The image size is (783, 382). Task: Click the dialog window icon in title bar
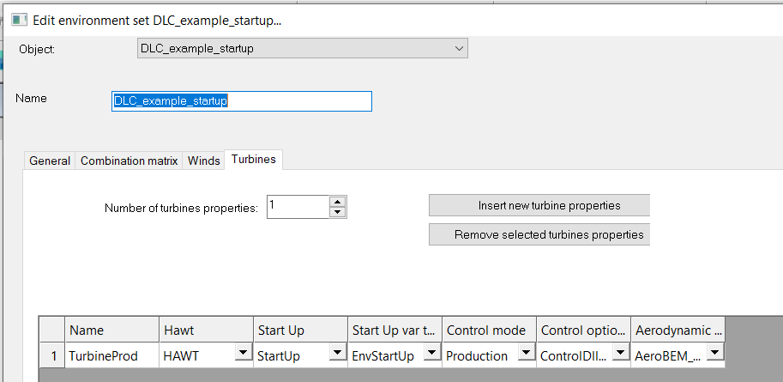click(18, 19)
